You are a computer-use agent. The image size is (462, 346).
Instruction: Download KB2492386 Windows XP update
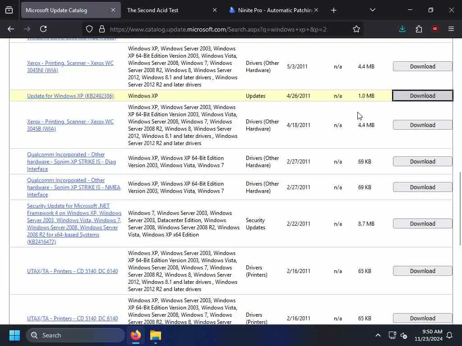click(x=422, y=96)
